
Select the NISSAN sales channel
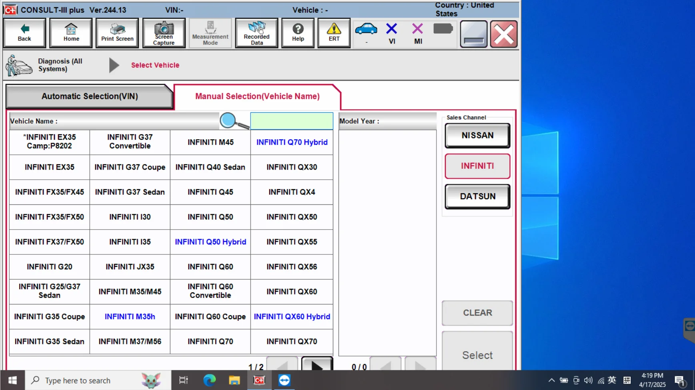[x=477, y=136]
